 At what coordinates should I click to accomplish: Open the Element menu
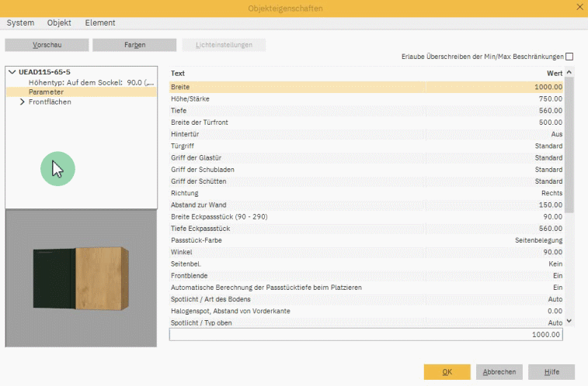point(100,23)
